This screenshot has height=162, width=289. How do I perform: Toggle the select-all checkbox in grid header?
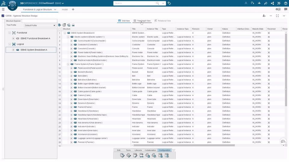pos(60,29)
